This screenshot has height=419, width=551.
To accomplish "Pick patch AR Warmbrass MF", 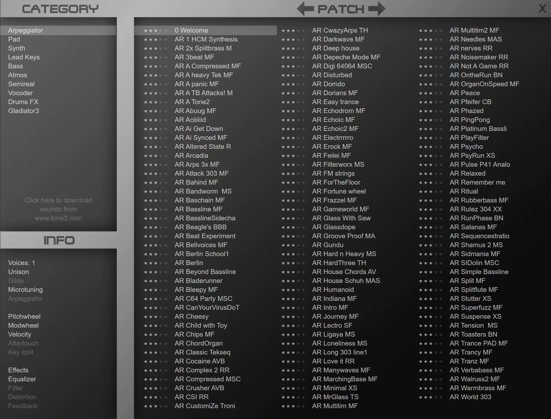I will click(x=478, y=388).
